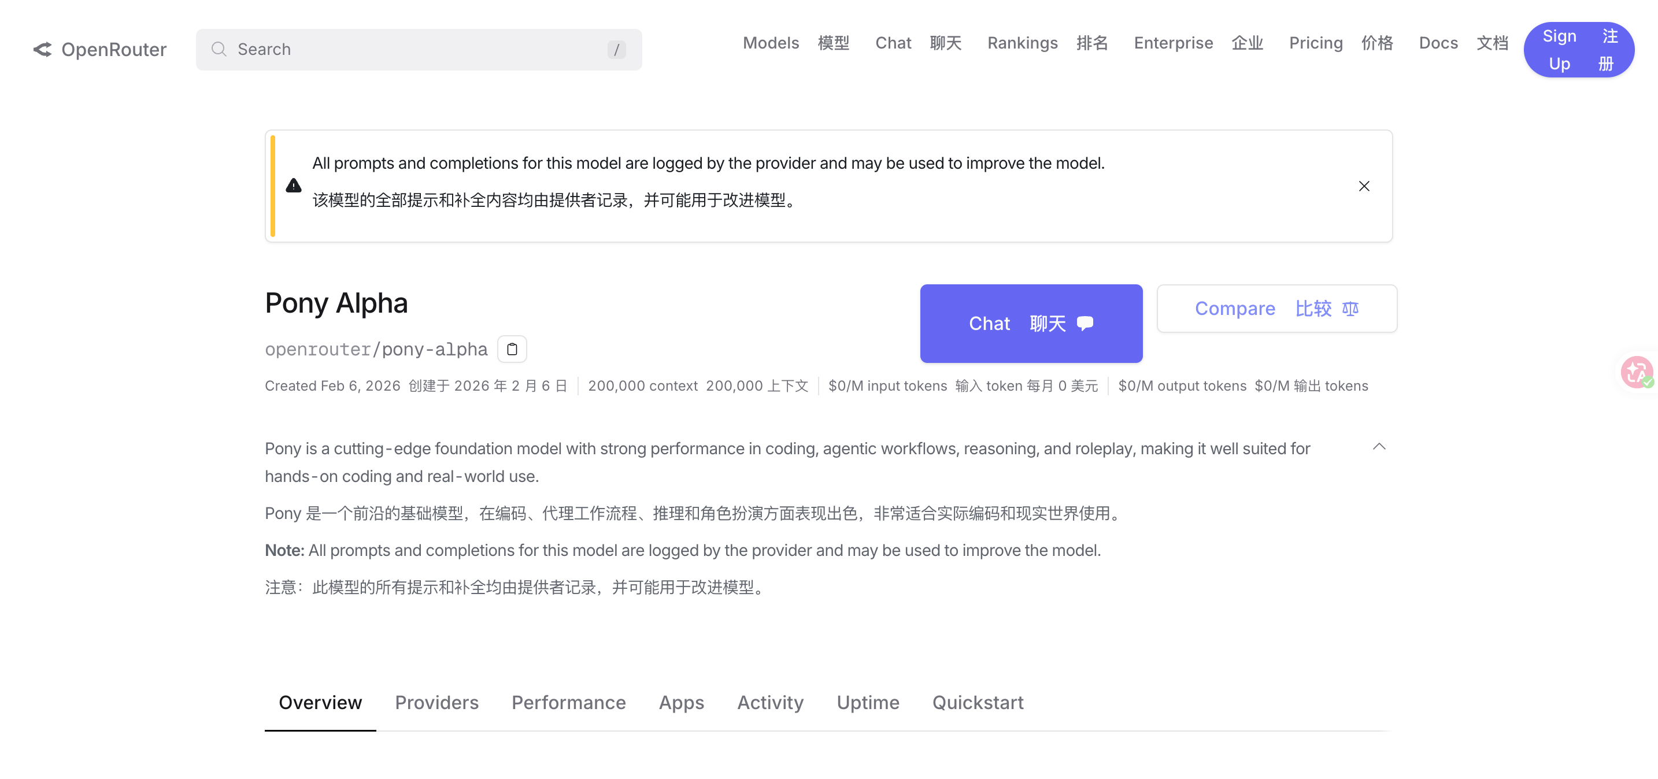Copy the openrouter/pony-alpha model ID
1658x779 pixels.
512,349
